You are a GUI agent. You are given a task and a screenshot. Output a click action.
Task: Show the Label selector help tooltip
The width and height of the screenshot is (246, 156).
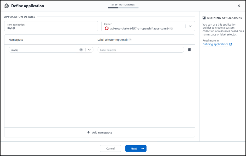pos(130,40)
